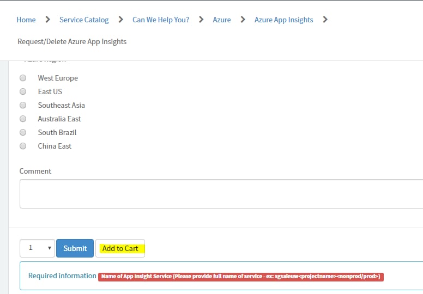Open the Service Catalog breadcrumb link
Image resolution: width=423 pixels, height=294 pixels.
pyautogui.click(x=84, y=20)
